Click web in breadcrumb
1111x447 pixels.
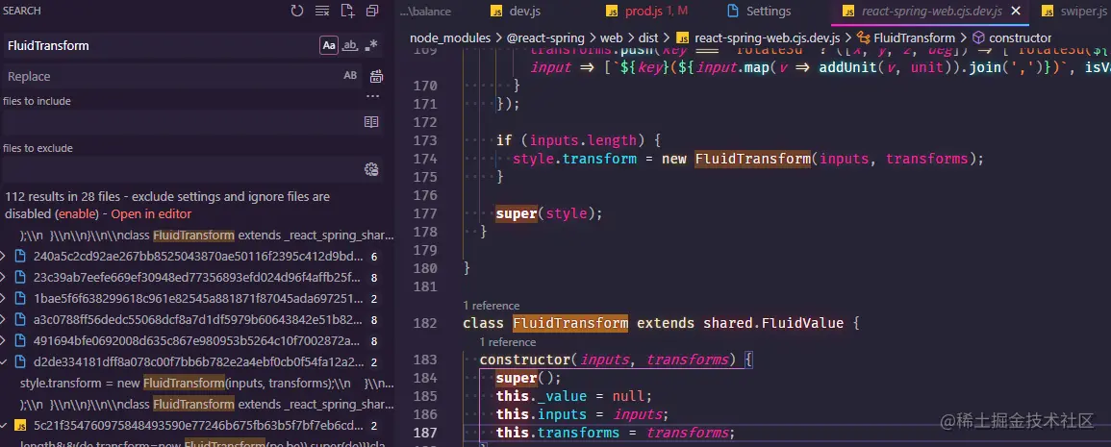612,37
